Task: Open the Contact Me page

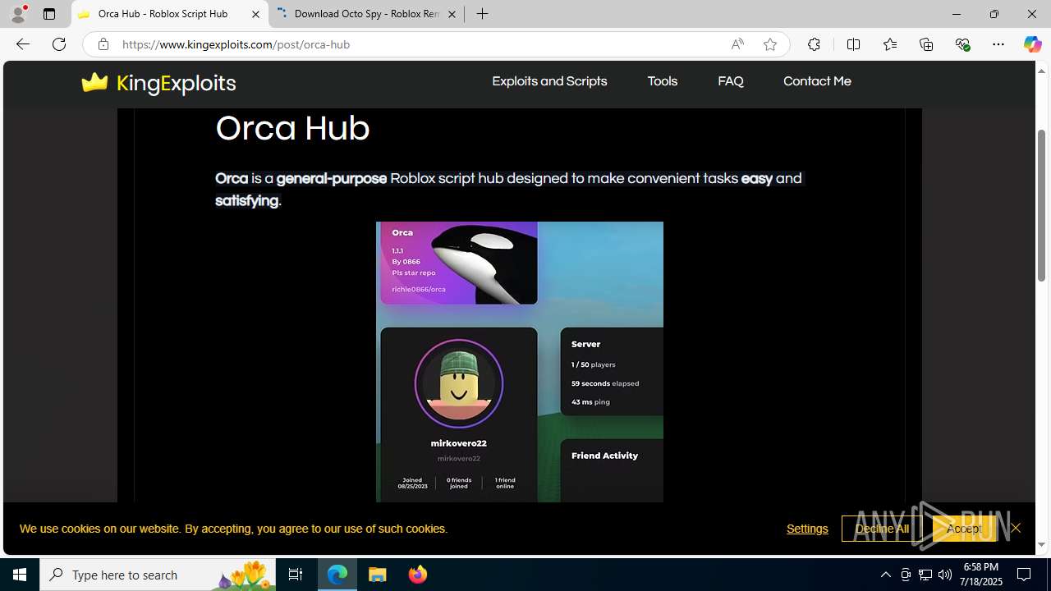Action: click(817, 81)
